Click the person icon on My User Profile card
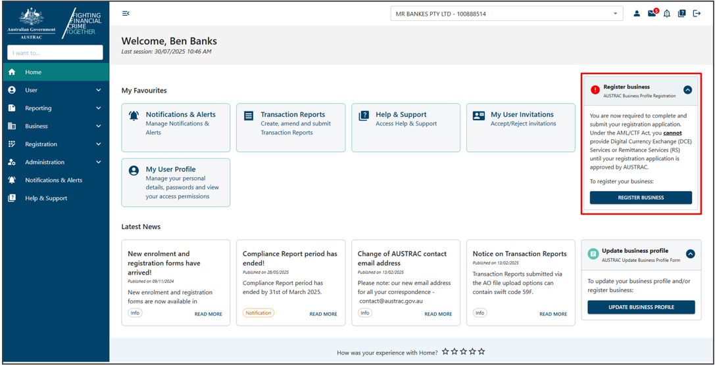 click(134, 171)
